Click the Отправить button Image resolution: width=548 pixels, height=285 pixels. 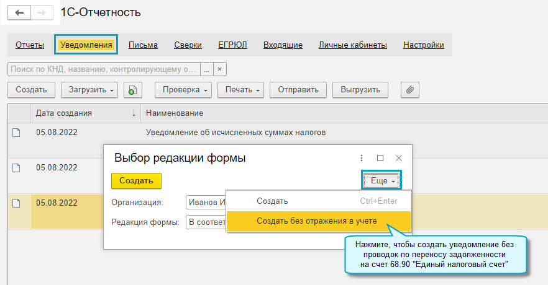298,90
